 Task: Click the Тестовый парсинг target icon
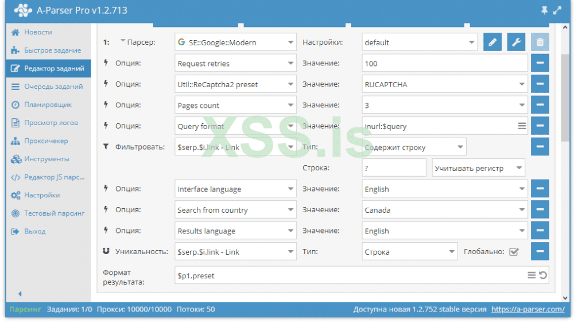(x=15, y=213)
